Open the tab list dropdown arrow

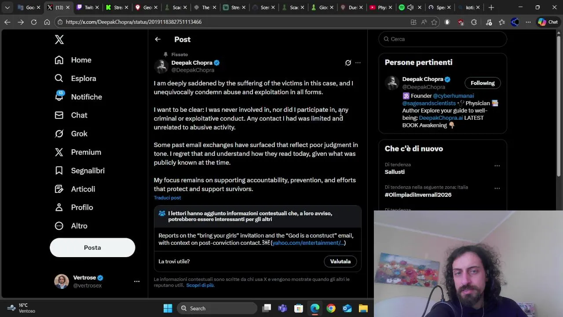[x=7, y=7]
